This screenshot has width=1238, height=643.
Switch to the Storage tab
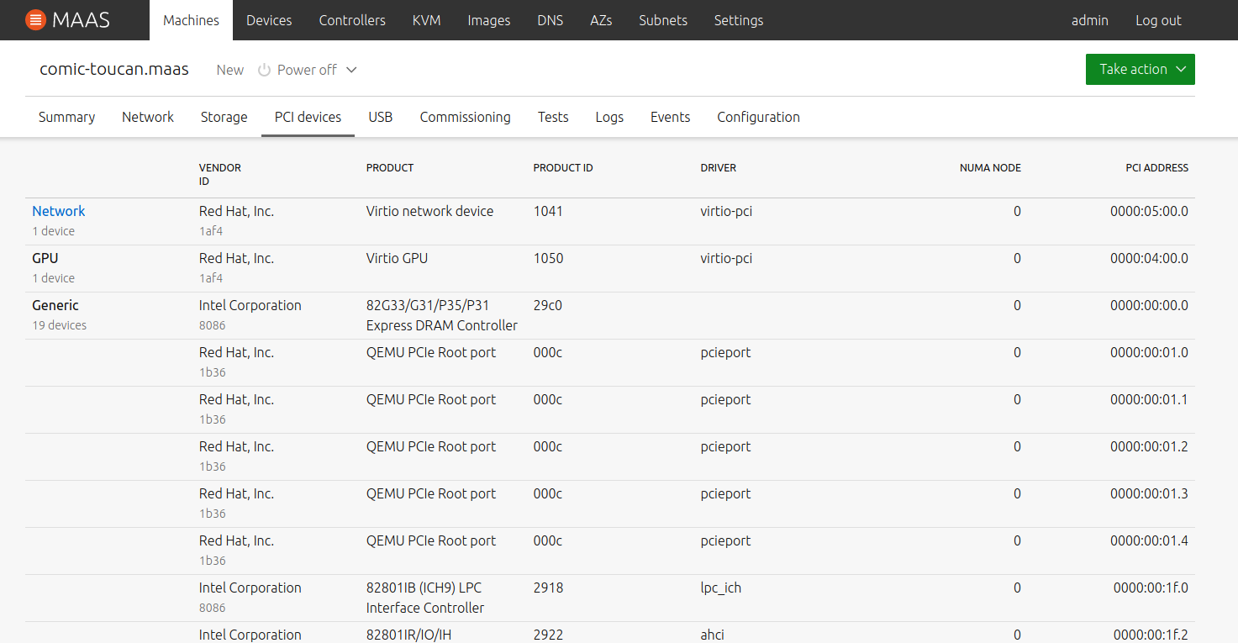click(x=224, y=117)
